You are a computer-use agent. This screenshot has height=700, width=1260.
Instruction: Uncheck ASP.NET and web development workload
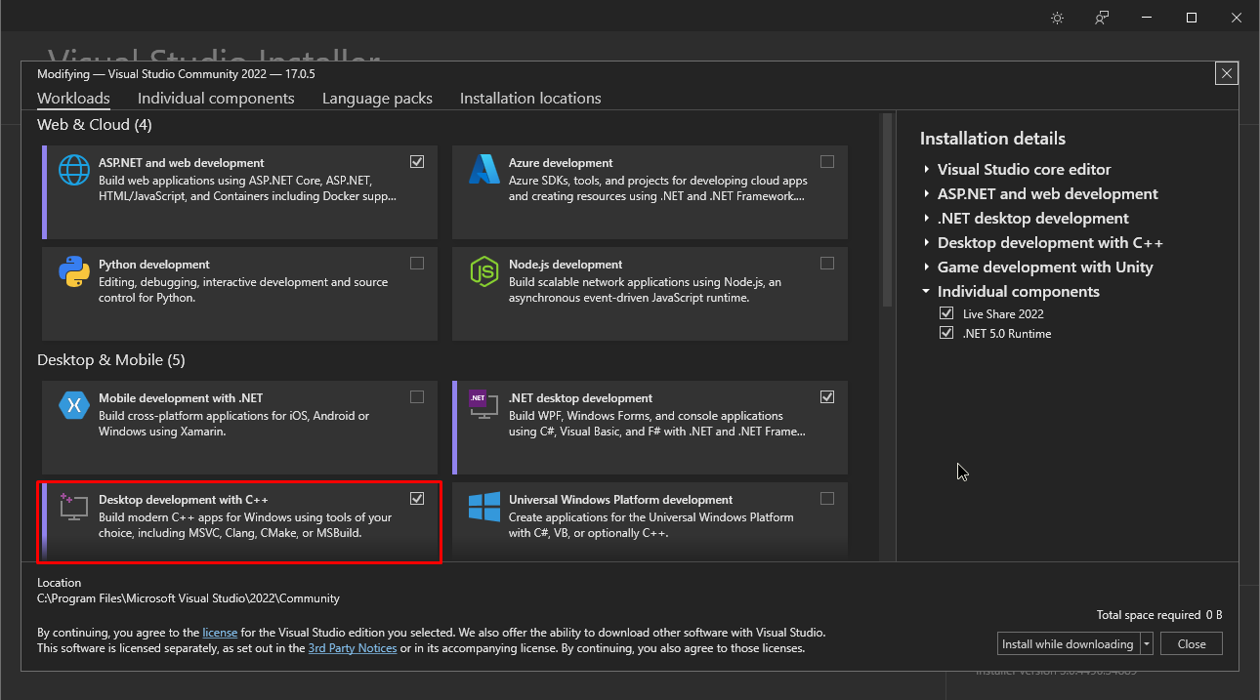(x=417, y=161)
